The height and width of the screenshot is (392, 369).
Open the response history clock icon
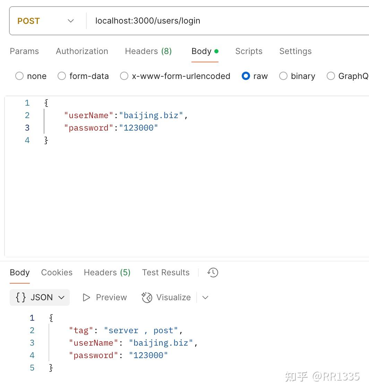pos(213,273)
